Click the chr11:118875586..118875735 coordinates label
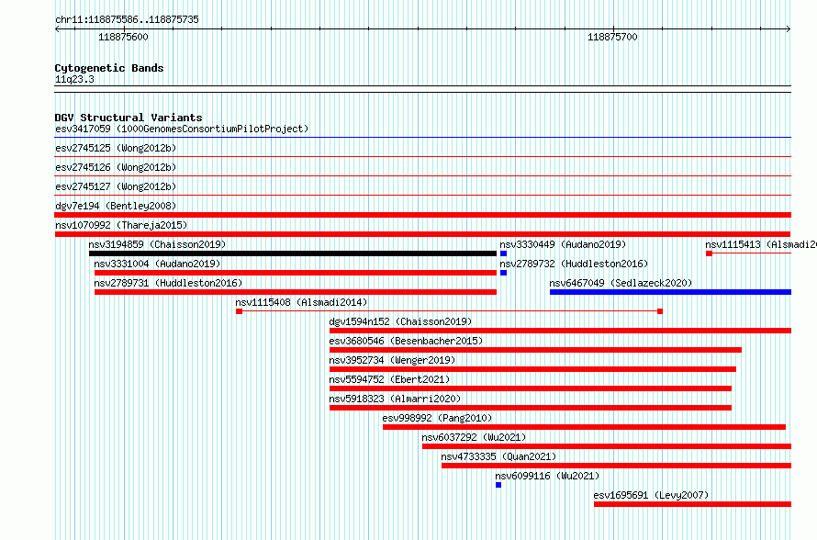This screenshot has width=817, height=540. tap(127, 20)
